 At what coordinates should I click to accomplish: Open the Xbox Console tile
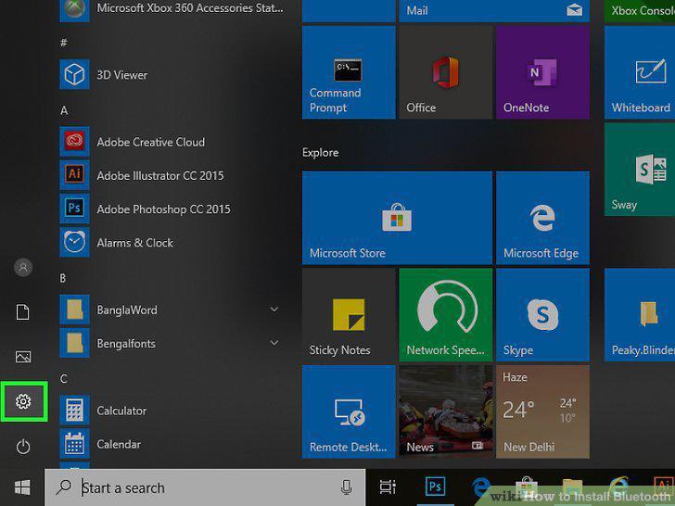point(640,11)
